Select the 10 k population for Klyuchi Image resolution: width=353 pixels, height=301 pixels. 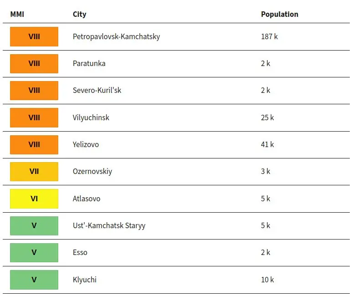point(267,280)
